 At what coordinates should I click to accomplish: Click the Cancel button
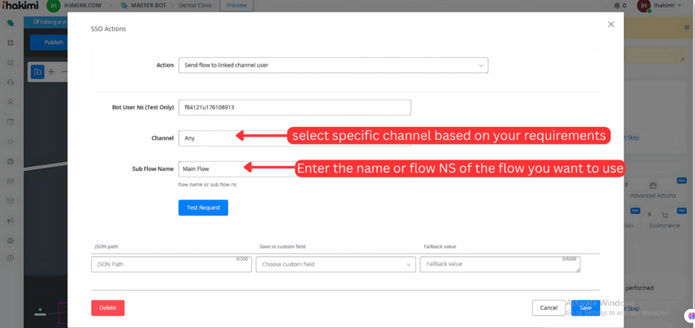tap(548, 308)
